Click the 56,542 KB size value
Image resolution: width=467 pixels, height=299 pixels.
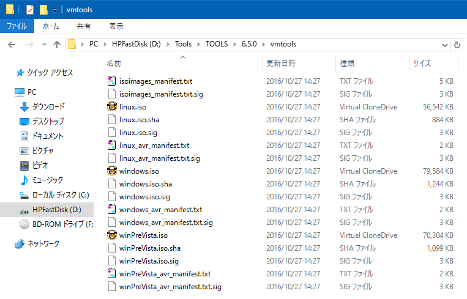tap(438, 107)
